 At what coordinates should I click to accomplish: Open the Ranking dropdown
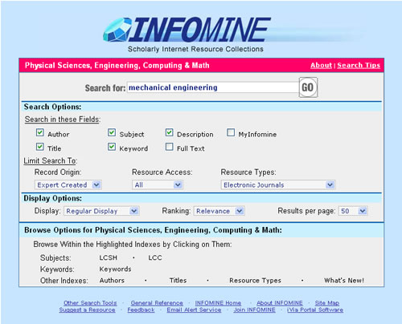tap(219, 211)
